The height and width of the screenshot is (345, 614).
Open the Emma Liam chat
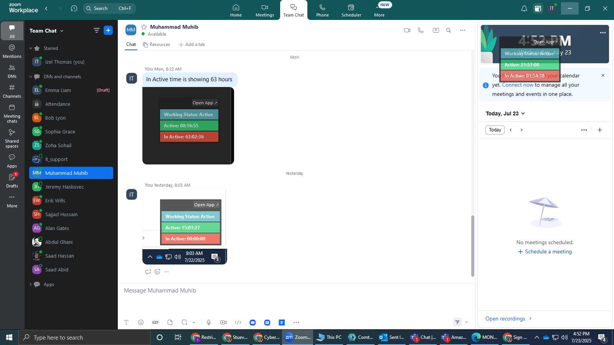pos(71,90)
